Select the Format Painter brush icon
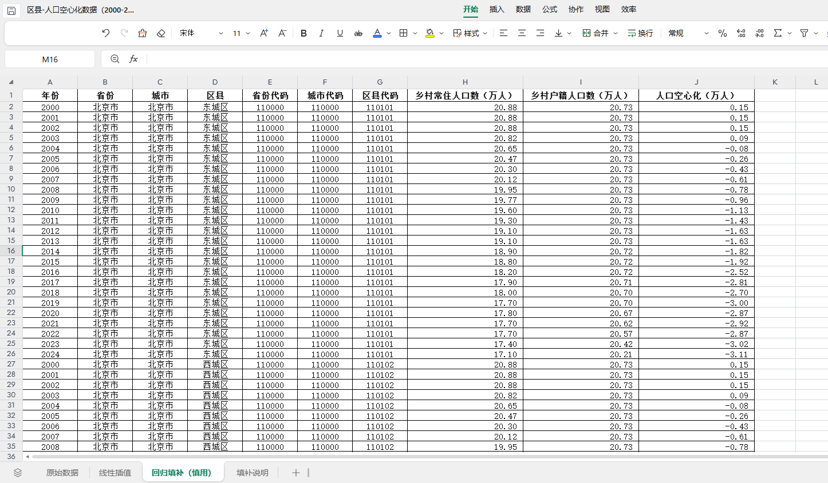This screenshot has height=483, width=828. [142, 33]
